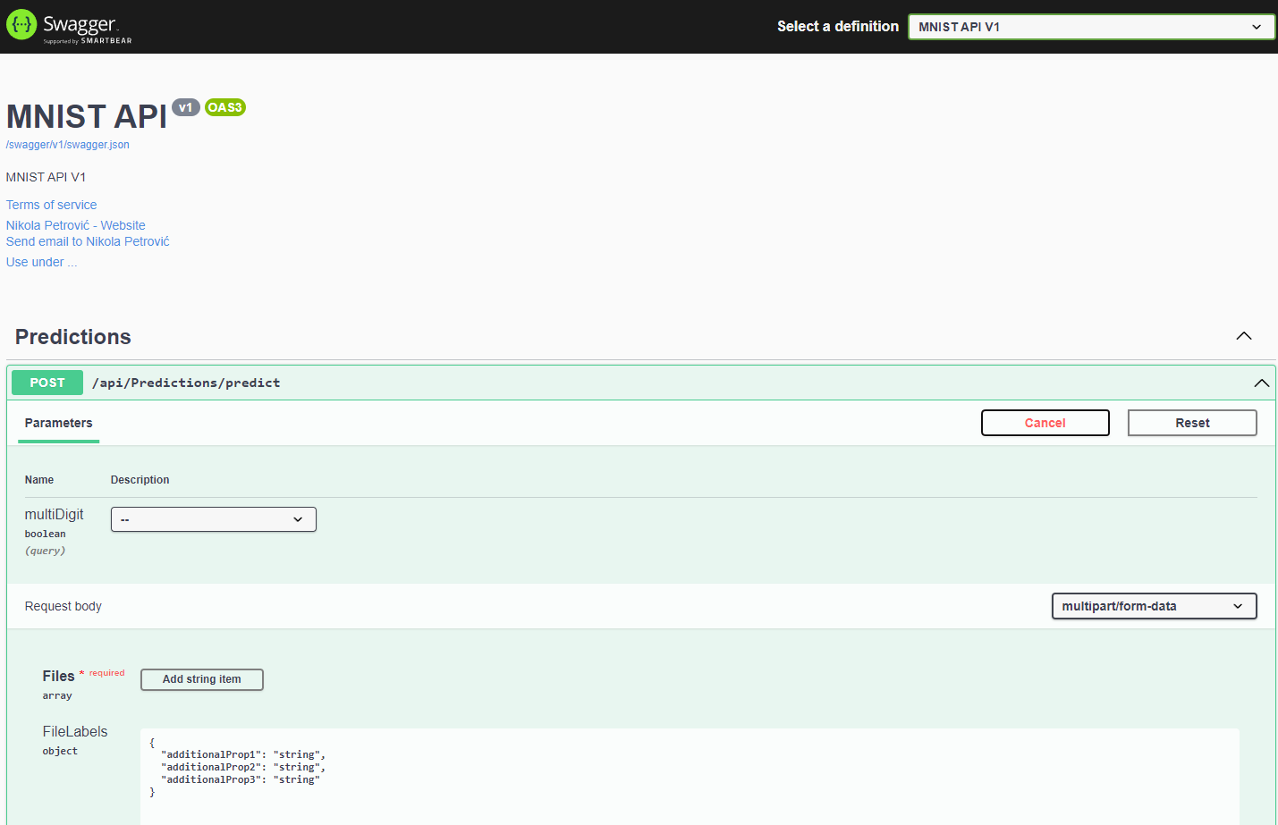Click the MNIST API title
Viewport: 1278px width, 825px height.
click(x=87, y=117)
